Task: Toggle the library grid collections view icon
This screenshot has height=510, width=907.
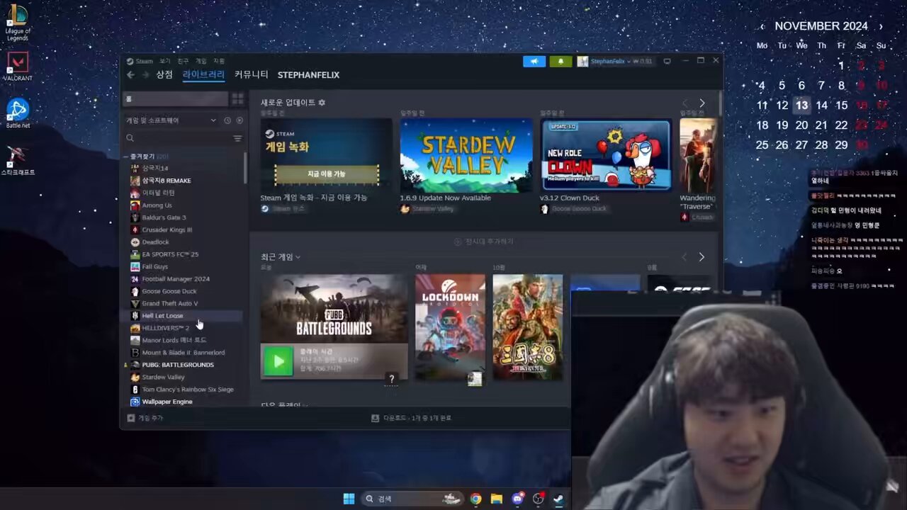Action: (x=237, y=98)
